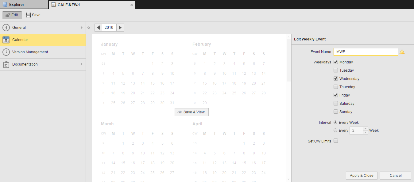Open the Explorer tab

[x=24, y=5]
